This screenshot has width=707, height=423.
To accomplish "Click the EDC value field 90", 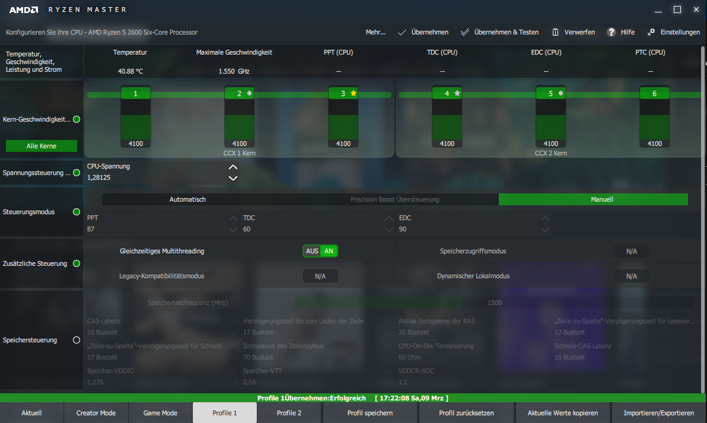I will click(x=403, y=229).
